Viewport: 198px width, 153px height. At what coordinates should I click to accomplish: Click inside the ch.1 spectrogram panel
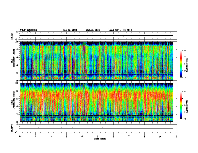(96, 61)
